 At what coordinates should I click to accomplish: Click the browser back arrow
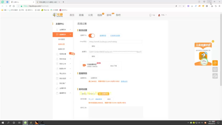point(2,6)
